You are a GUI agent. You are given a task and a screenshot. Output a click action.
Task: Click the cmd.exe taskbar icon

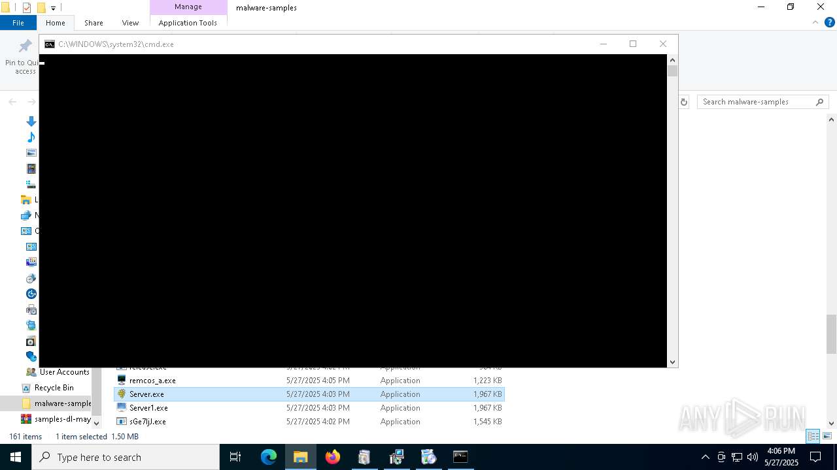460,457
